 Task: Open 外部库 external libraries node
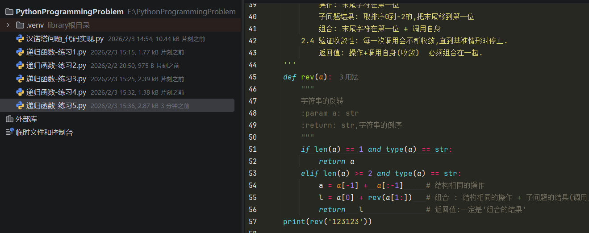pos(26,119)
